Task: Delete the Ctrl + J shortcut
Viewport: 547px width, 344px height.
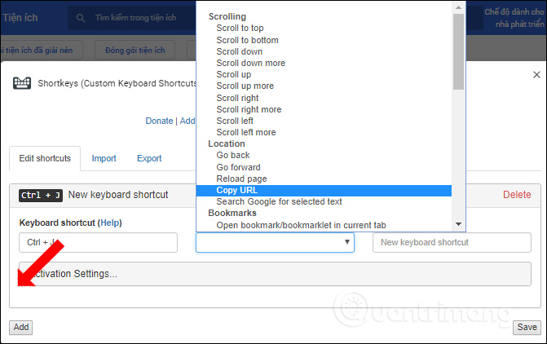Action: 516,195
